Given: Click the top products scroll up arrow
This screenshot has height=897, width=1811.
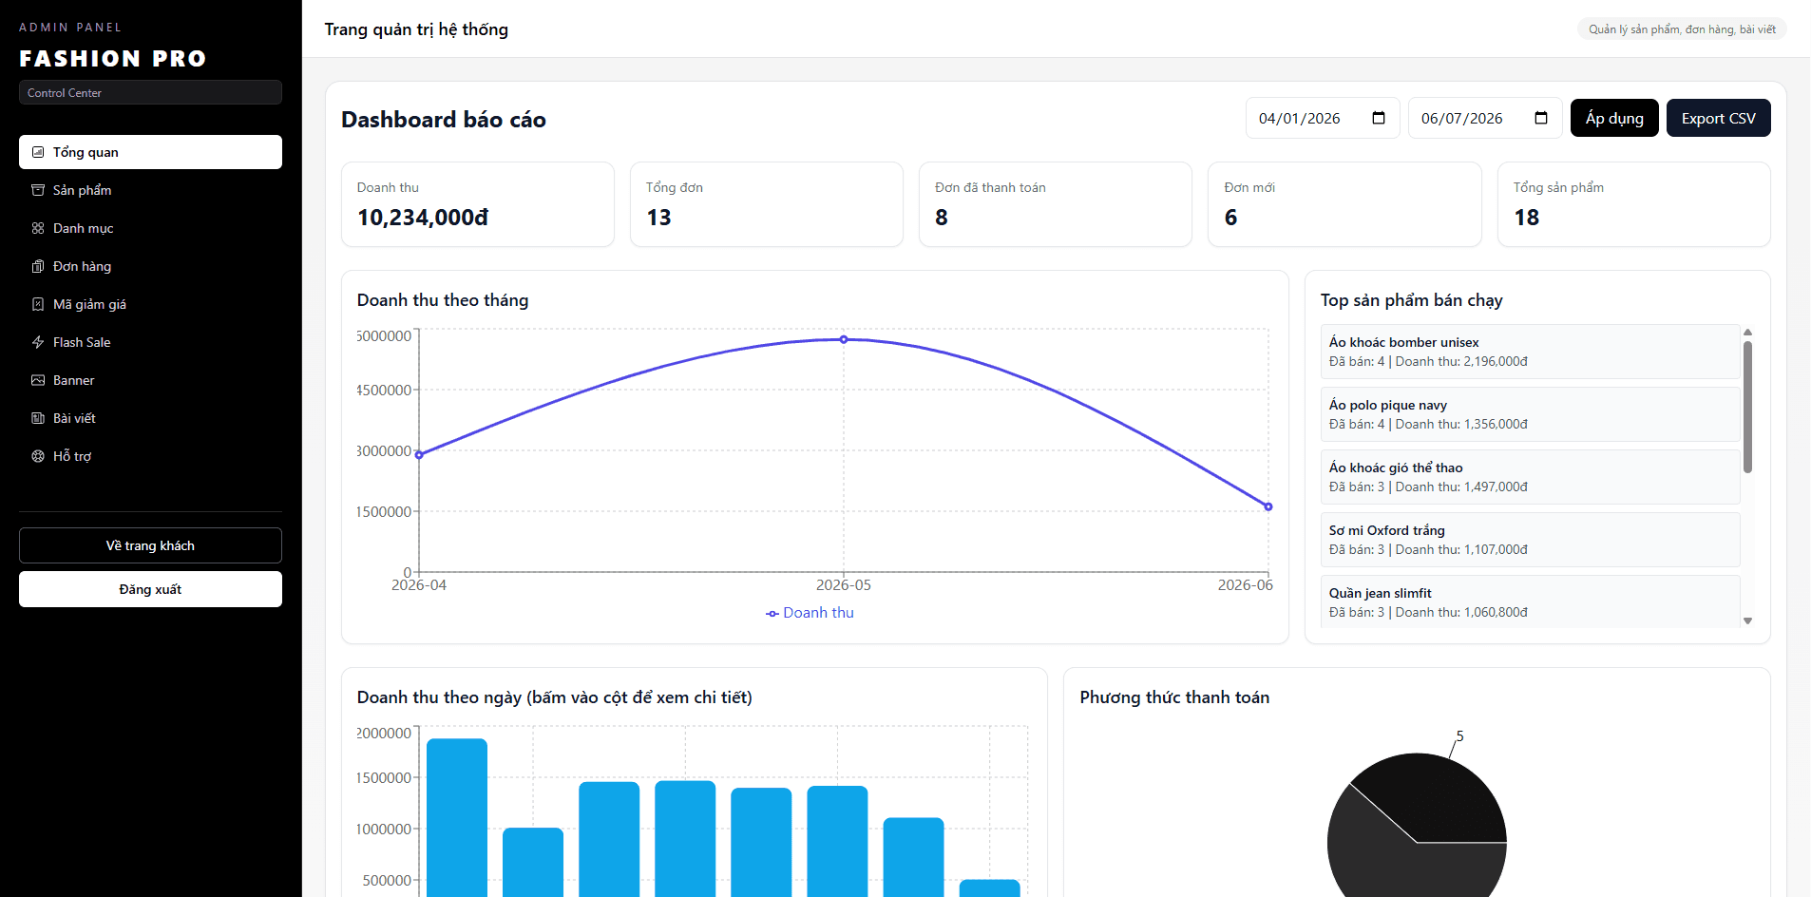Looking at the screenshot, I should [1747, 332].
